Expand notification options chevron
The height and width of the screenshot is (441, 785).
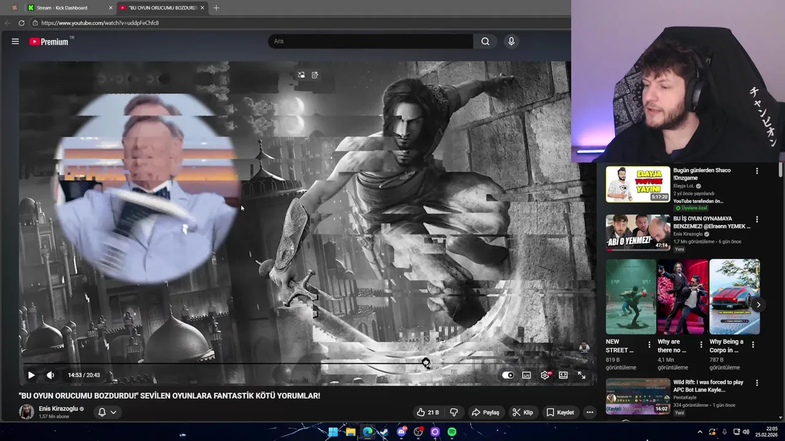(113, 412)
